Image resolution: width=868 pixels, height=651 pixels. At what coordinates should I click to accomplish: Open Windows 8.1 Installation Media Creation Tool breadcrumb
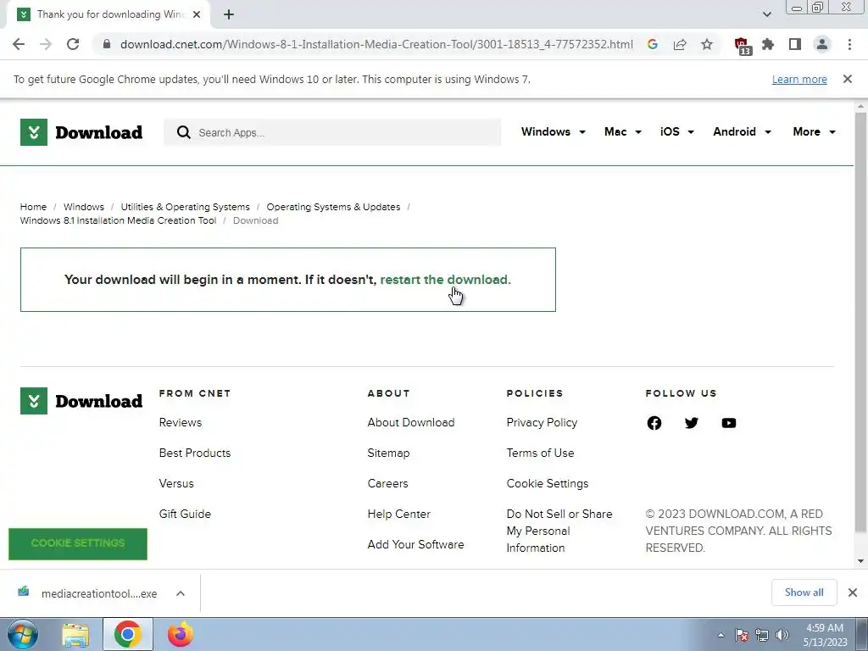pyautogui.click(x=118, y=220)
